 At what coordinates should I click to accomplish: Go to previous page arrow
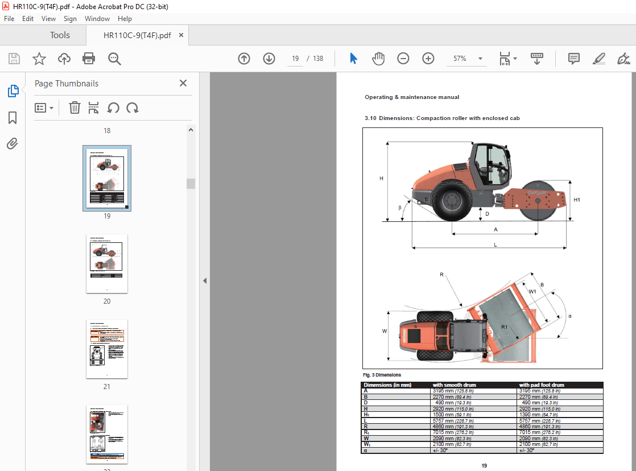click(244, 59)
